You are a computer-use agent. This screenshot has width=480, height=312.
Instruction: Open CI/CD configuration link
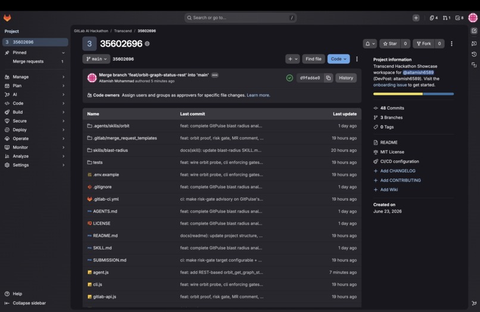pos(396,162)
